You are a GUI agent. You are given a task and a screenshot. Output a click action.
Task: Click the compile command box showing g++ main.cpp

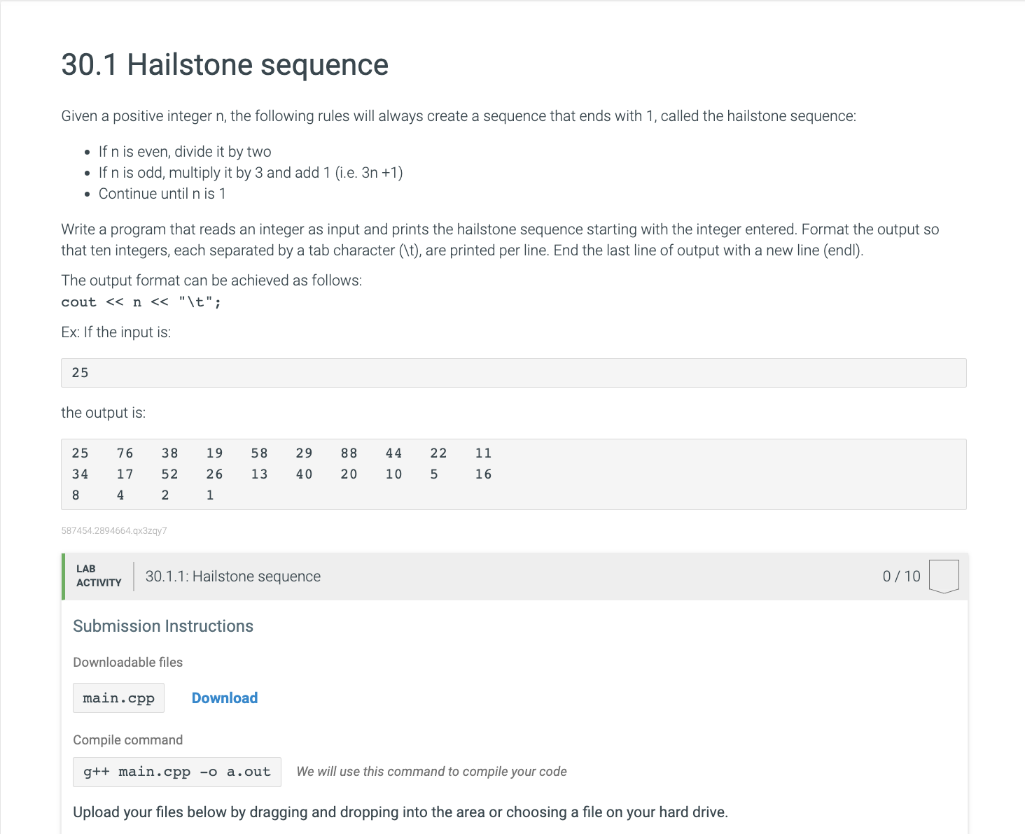(x=176, y=772)
